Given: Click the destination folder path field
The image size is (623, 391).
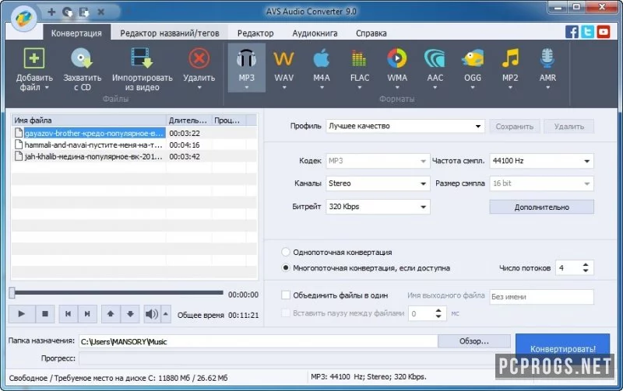Looking at the screenshot, I should pyautogui.click(x=259, y=341).
